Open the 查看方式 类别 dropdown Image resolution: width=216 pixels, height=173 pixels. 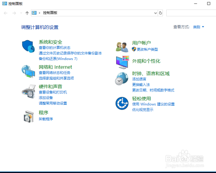[199, 27]
